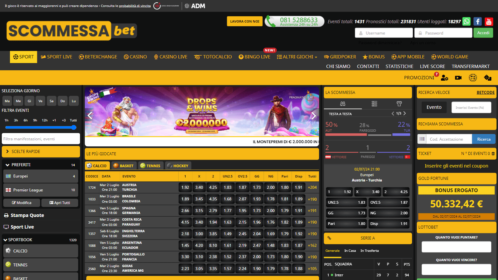Click the Serie A link chain icon
498x280 pixels.
329,238
